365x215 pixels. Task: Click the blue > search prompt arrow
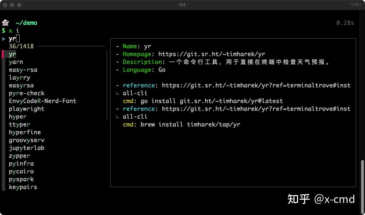click(4, 38)
